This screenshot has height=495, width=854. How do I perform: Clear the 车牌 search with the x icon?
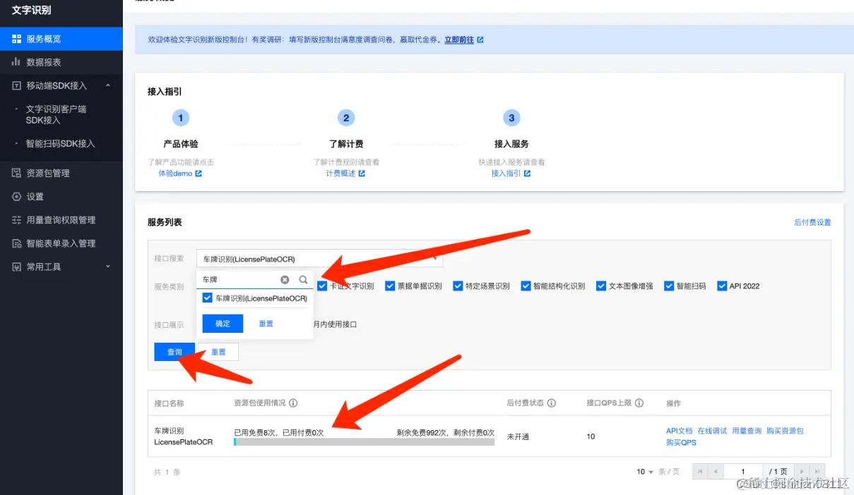coord(285,279)
